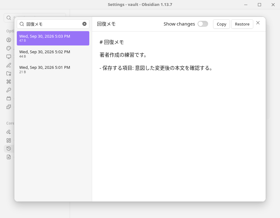Click the snapshot search input field
This screenshot has height=218, width=280.
click(x=53, y=24)
